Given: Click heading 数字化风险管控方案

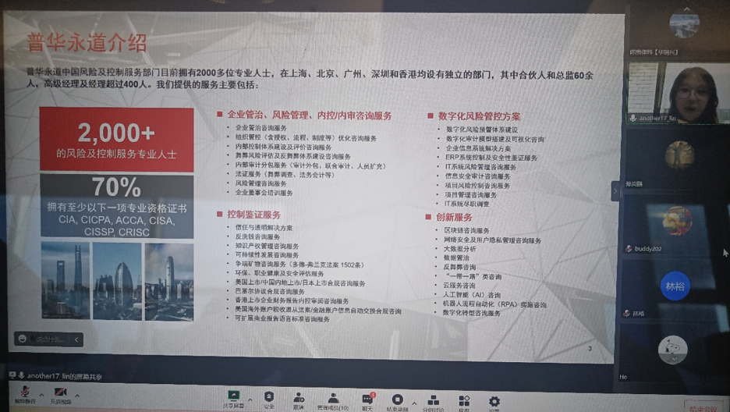Looking at the screenshot, I should [x=479, y=116].
